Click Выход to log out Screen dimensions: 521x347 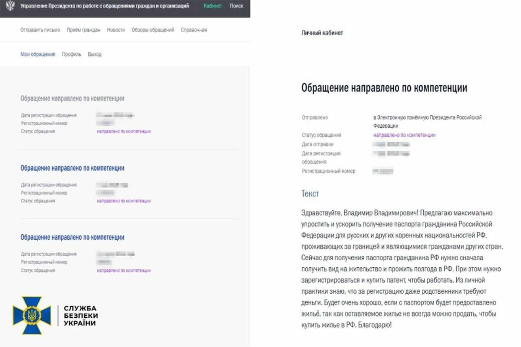pos(94,54)
